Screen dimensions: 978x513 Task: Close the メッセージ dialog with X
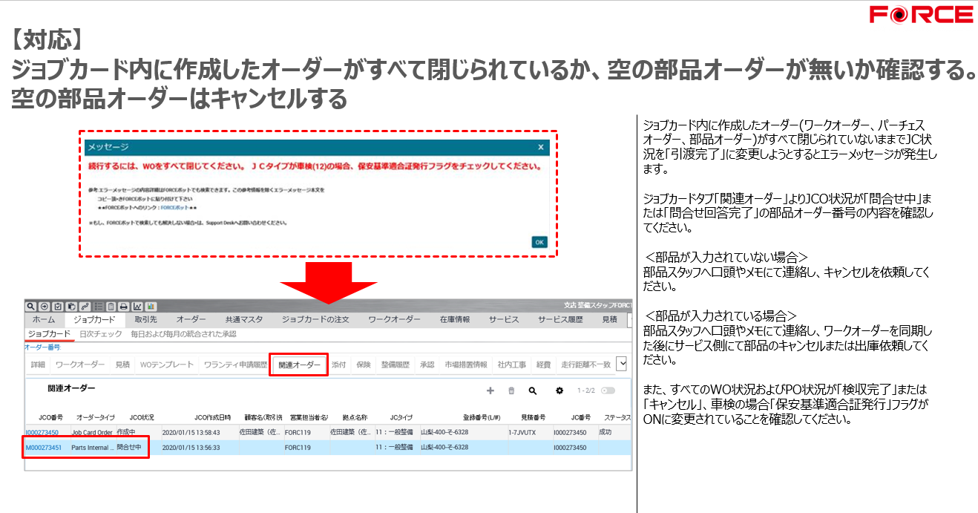click(540, 147)
